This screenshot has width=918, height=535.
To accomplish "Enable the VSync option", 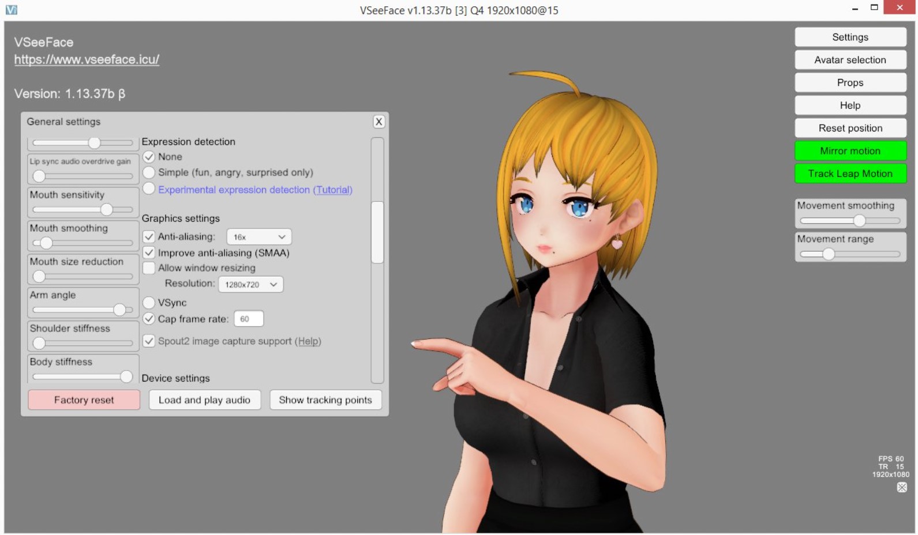I will pos(149,303).
